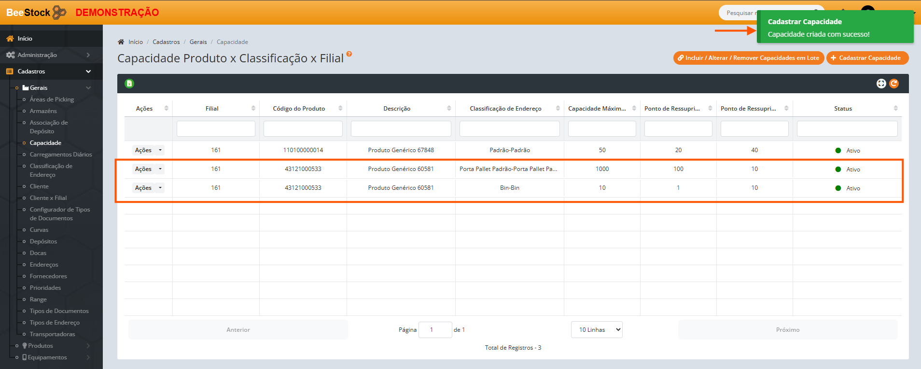Open the 10 Linhas rows-per-page dropdown

597,330
